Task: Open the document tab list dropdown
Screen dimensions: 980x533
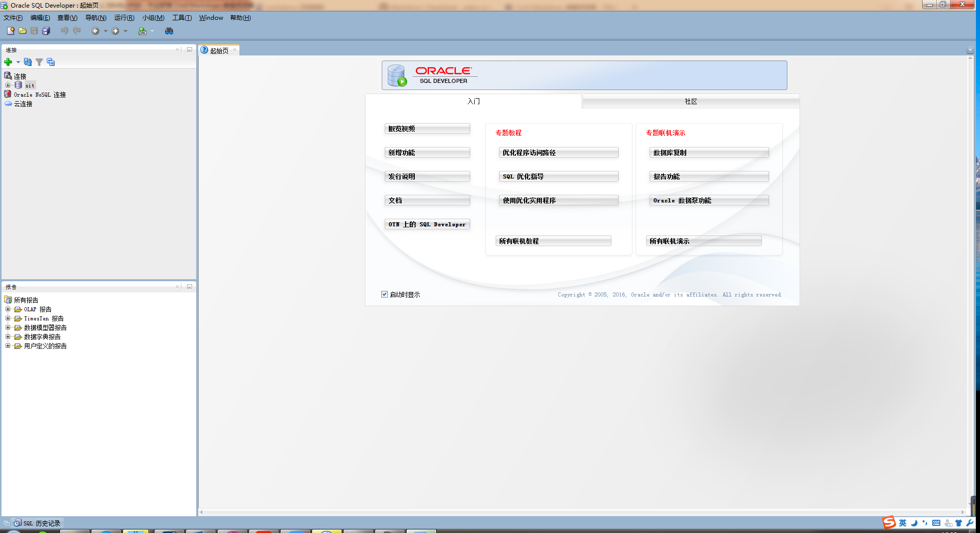Action: (x=970, y=50)
